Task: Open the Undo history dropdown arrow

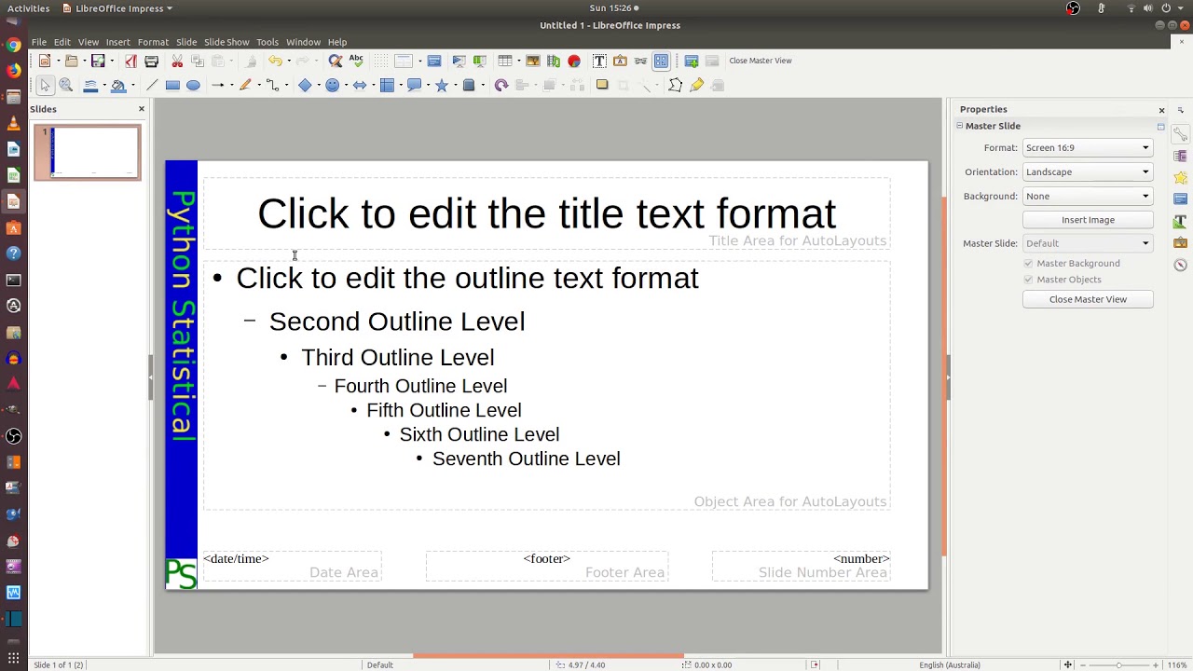Action: click(x=288, y=61)
